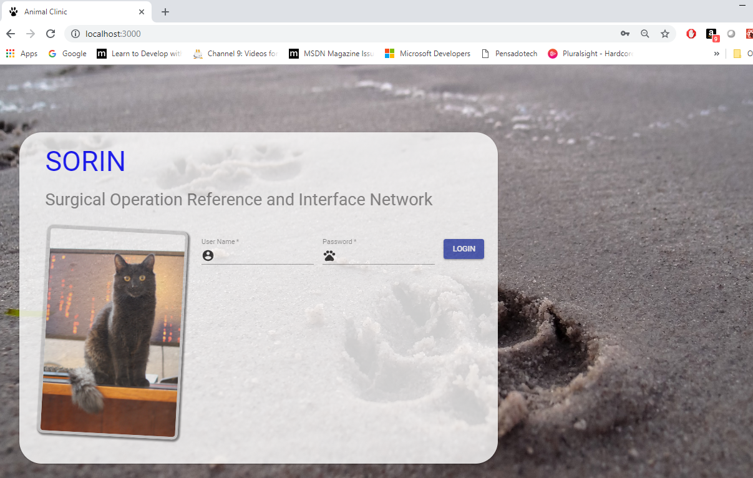Open the Amazon assistant extension icon
Viewport: 753px width, 478px height.
click(712, 34)
